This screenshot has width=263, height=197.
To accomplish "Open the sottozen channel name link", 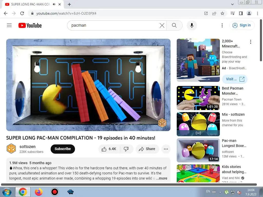I will (27, 146).
